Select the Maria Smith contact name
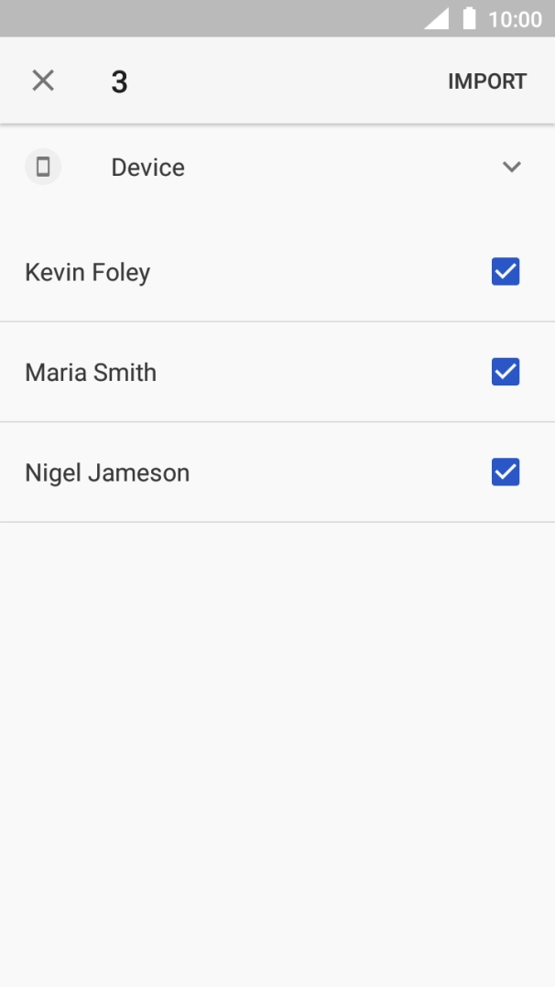The width and height of the screenshot is (555, 987). pyautogui.click(x=91, y=373)
